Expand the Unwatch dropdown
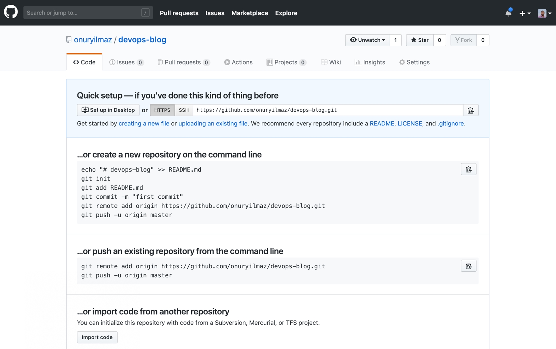The height and width of the screenshot is (349, 556). click(x=367, y=40)
